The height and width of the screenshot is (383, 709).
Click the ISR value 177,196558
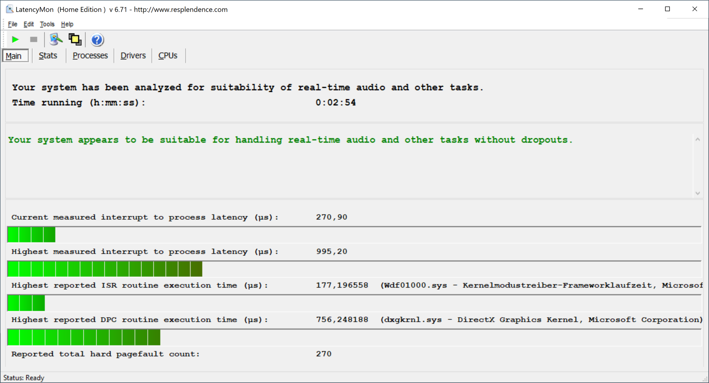coord(342,285)
